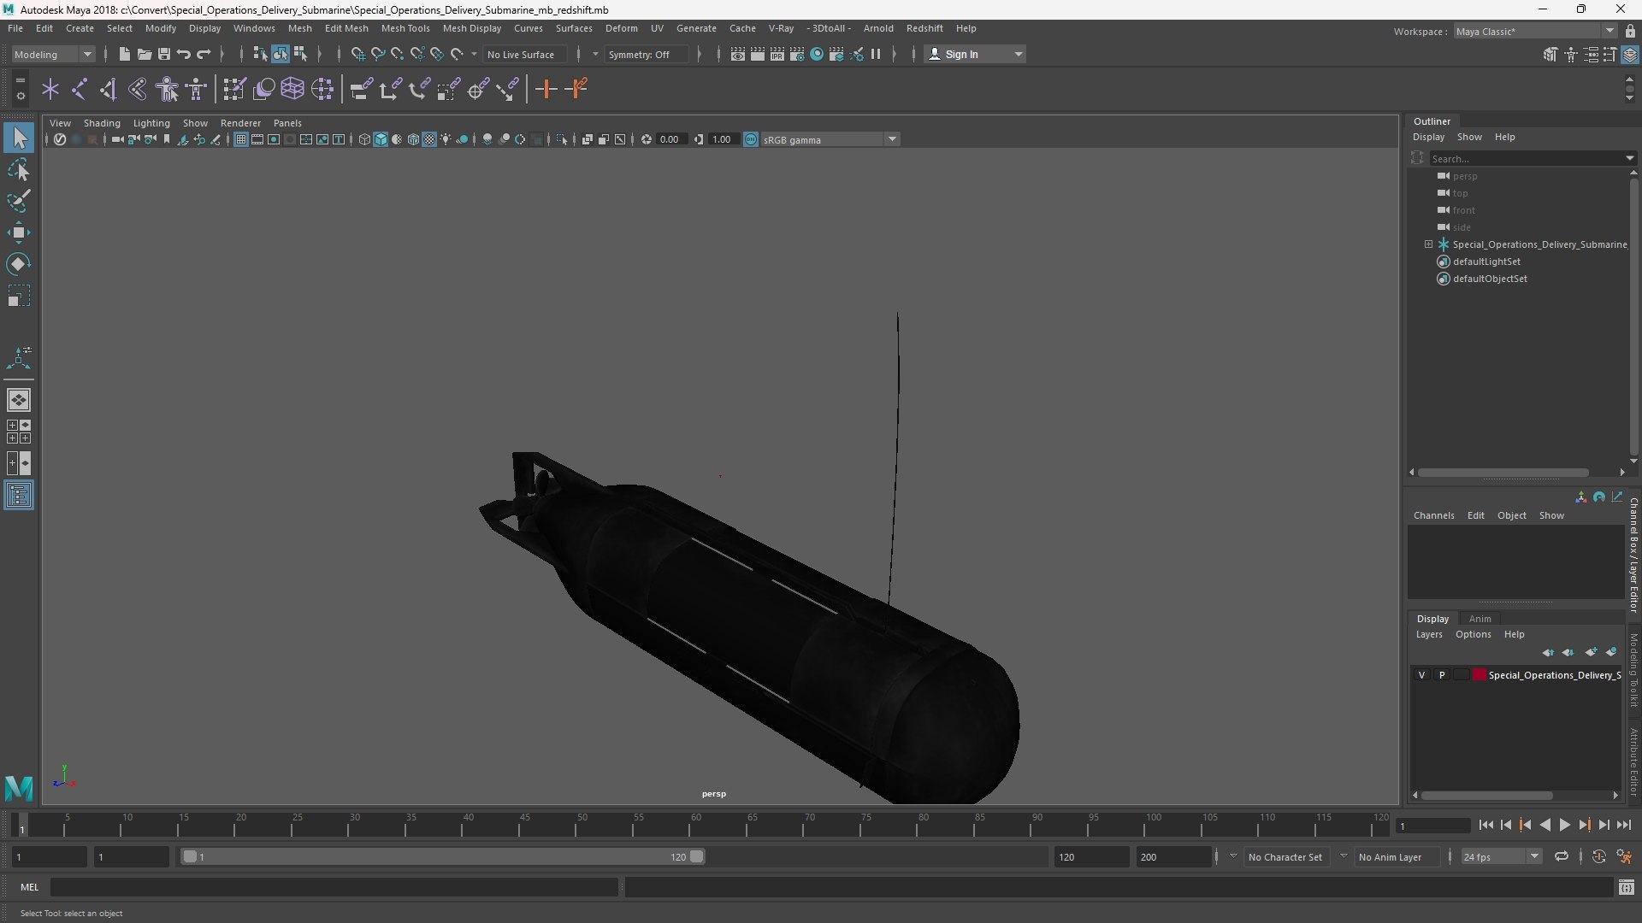Activate the Paint Selection tool

click(x=19, y=202)
